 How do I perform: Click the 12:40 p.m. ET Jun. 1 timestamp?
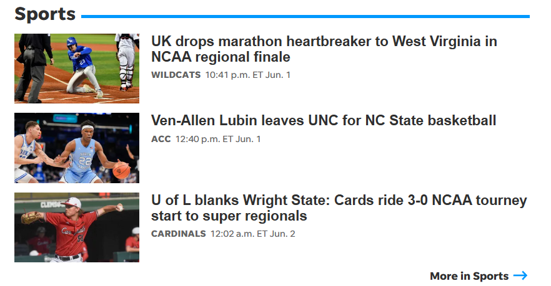(218, 138)
